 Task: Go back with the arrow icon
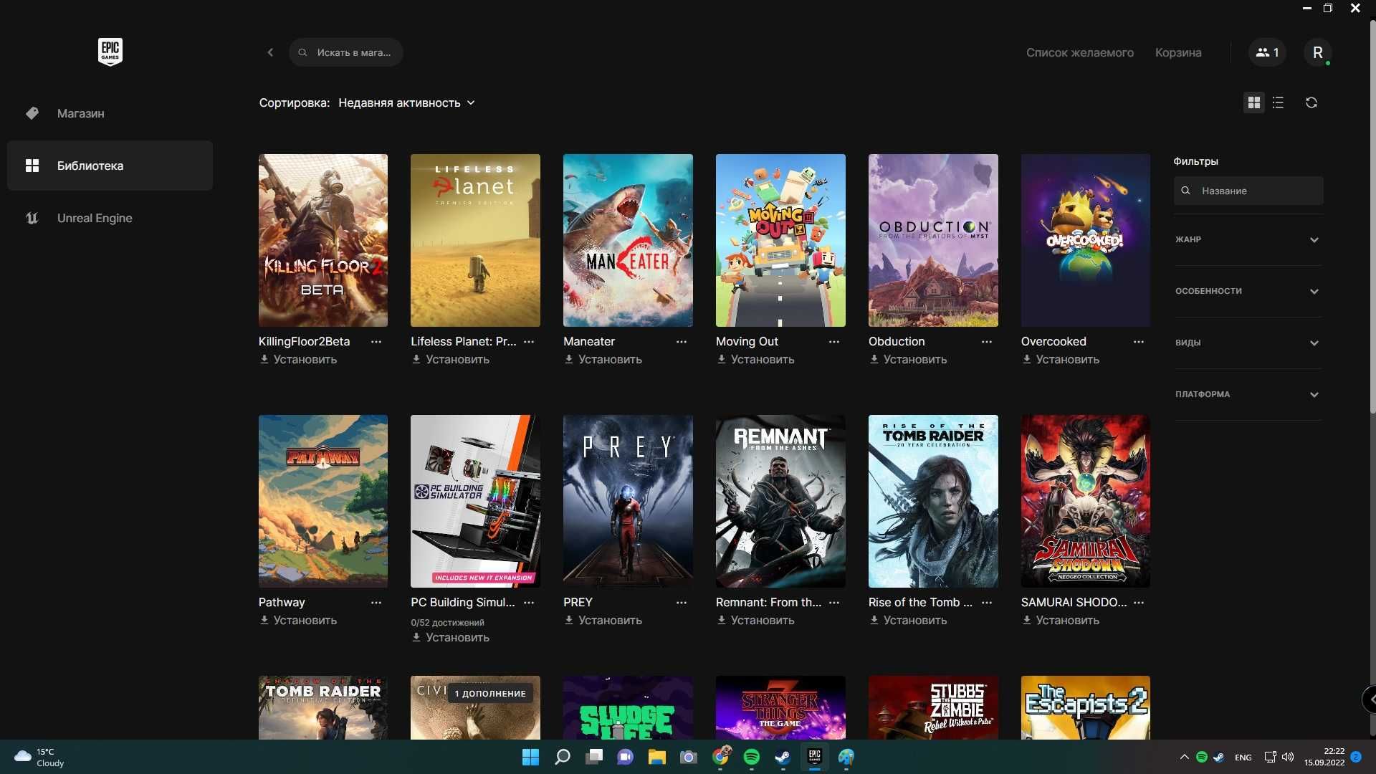(270, 52)
